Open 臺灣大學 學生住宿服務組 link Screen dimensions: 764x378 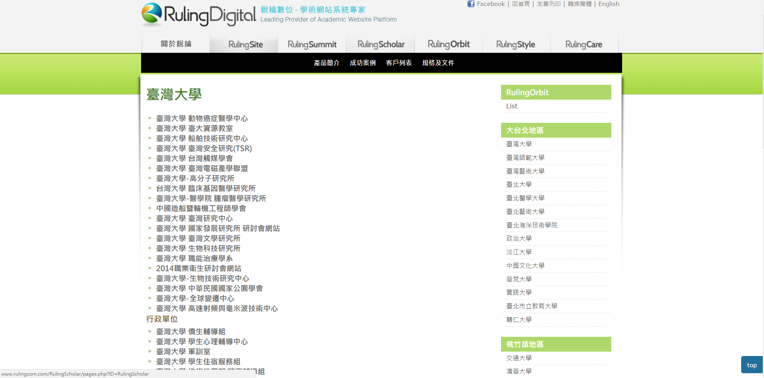point(198,362)
